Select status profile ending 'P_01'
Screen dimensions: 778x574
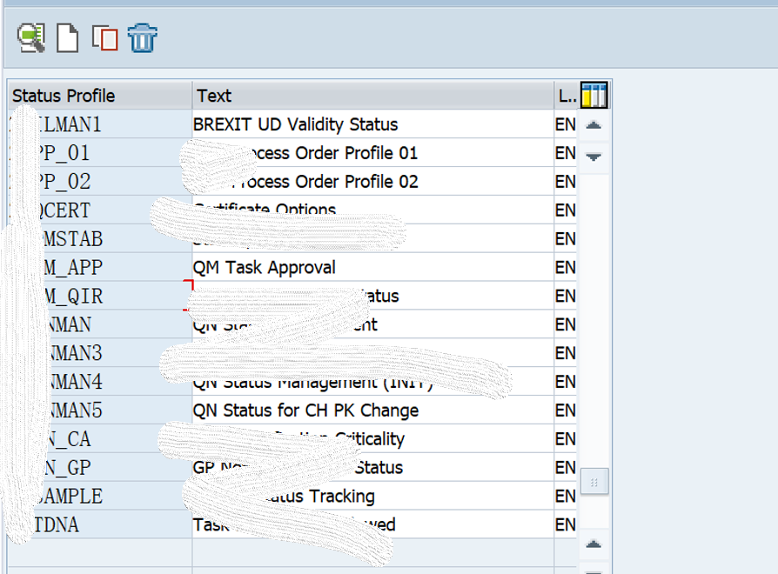100,153
